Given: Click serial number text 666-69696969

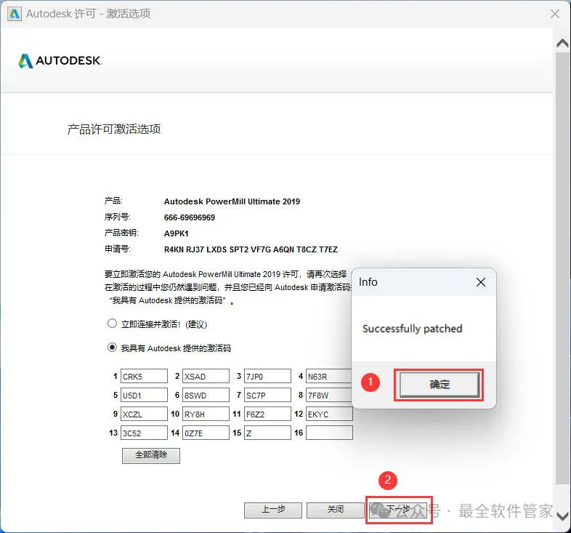Looking at the screenshot, I should (x=190, y=217).
